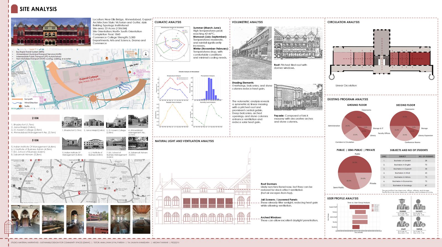Click the Traffic speaker icon in map legend
This screenshot has width=442, height=247.
21,106
